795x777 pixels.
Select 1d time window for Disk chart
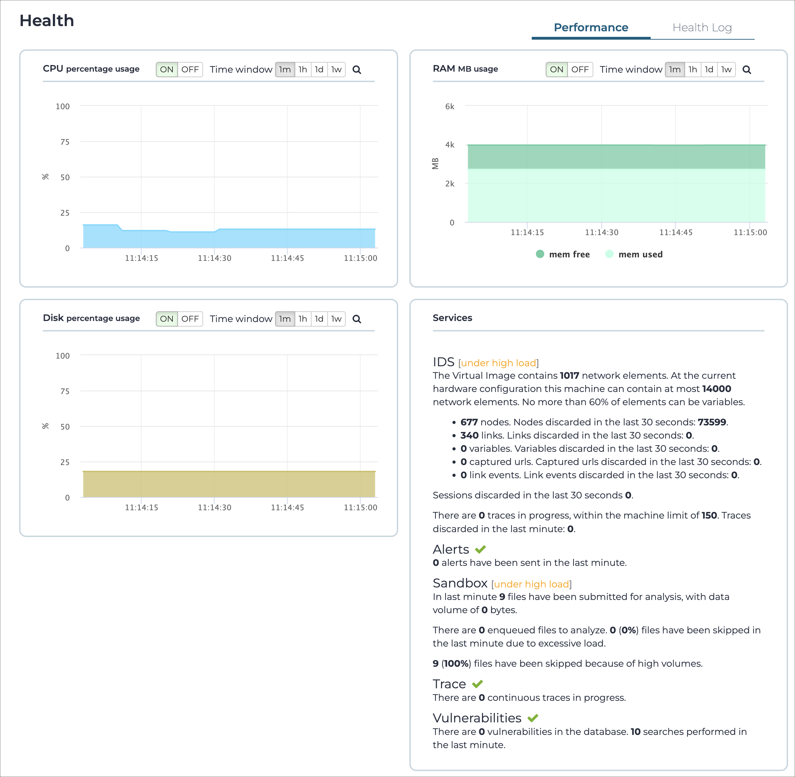[x=319, y=319]
